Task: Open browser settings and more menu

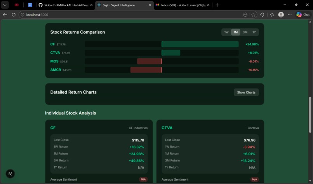Action: pyautogui.click(x=290, y=15)
